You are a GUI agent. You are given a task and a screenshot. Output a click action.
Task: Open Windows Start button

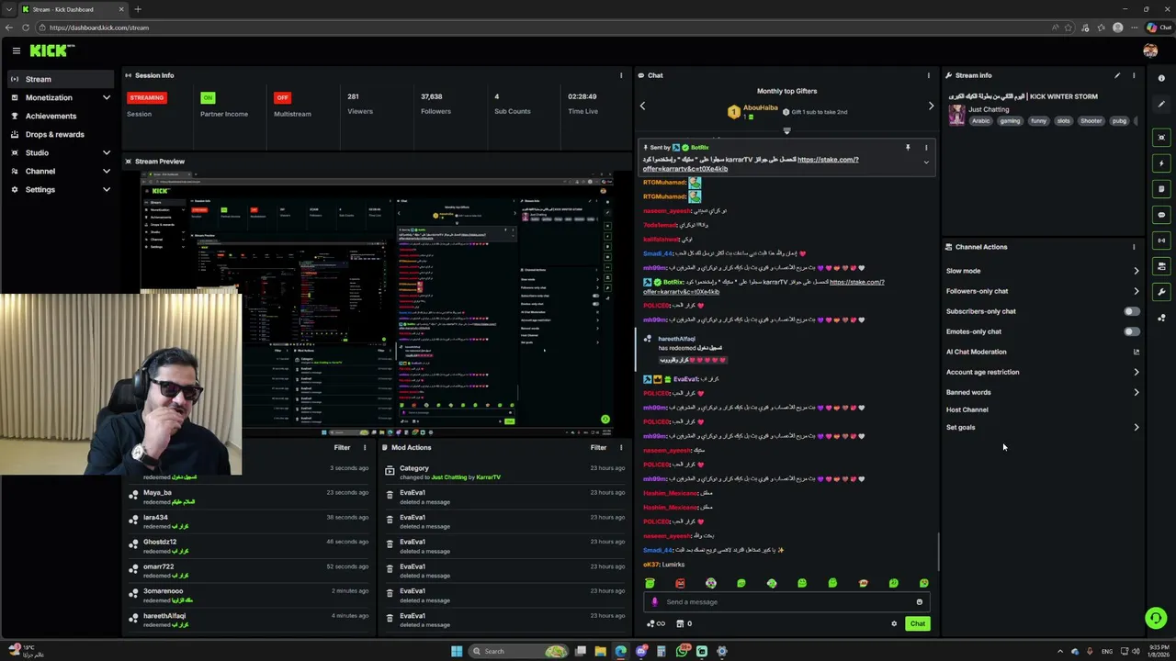457,652
